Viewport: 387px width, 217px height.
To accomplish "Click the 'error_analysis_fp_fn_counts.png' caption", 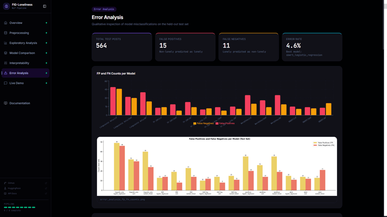I will pos(123,199).
